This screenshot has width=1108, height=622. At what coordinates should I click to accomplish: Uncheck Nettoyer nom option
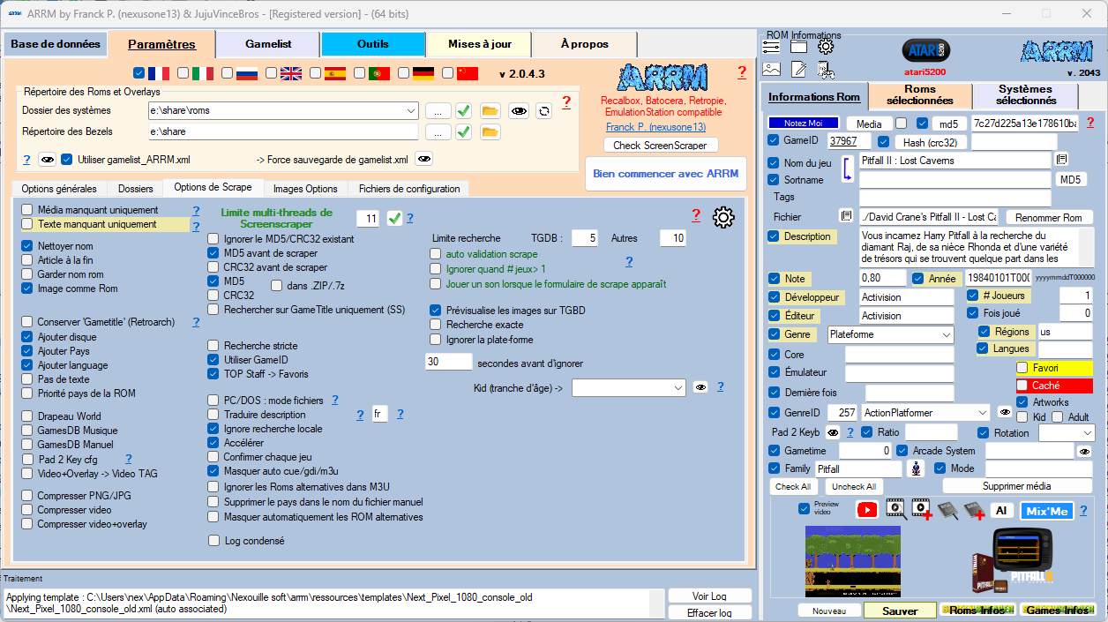pos(27,246)
